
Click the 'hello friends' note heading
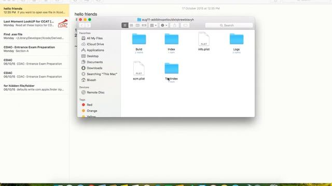(86, 14)
